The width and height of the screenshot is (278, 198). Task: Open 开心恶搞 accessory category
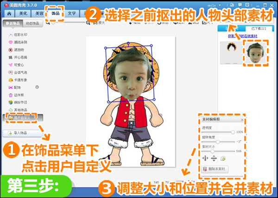coord(18,57)
